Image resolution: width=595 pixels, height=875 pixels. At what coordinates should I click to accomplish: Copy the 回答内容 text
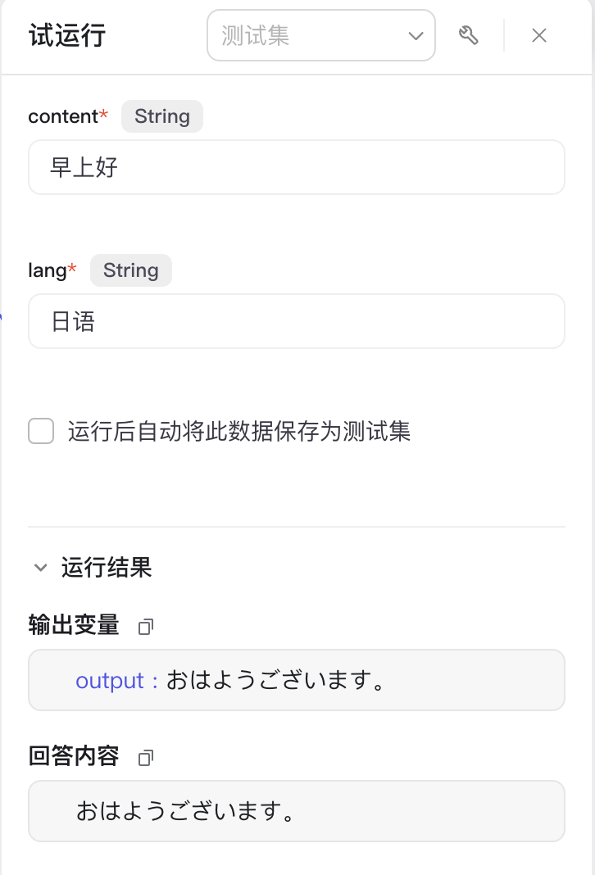[146, 757]
